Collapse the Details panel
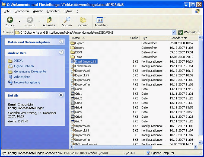Viewport: 204px width, 157px height. (61, 95)
